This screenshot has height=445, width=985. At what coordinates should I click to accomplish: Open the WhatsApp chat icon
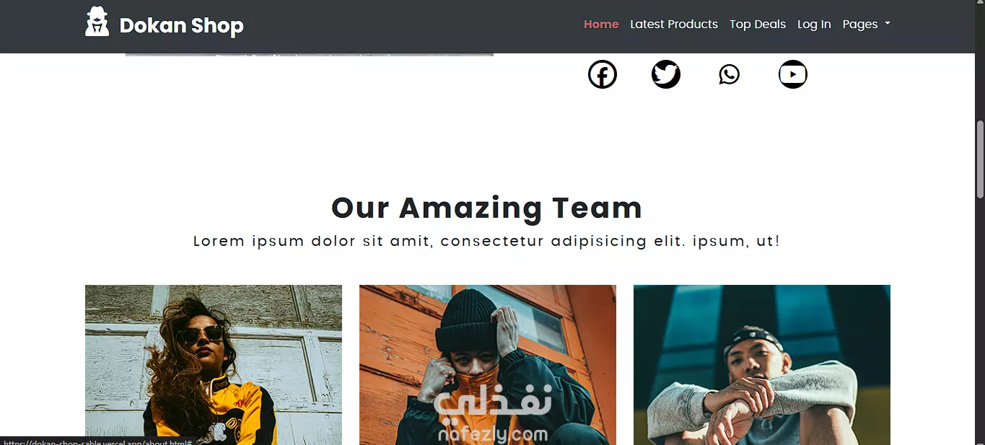(730, 74)
